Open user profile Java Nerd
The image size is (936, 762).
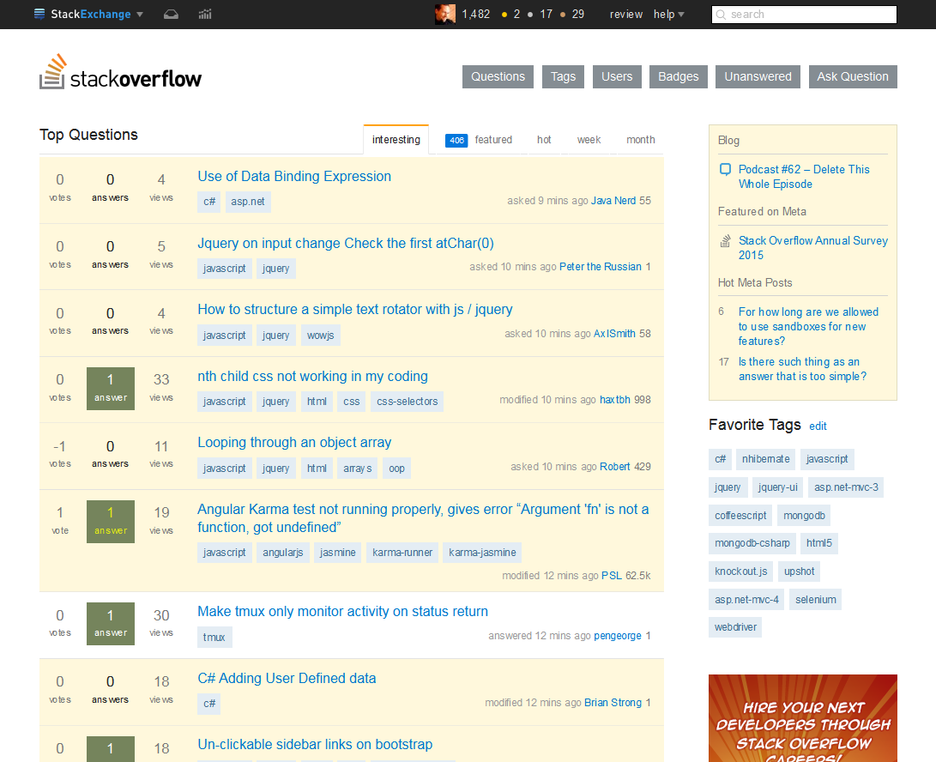pyautogui.click(x=613, y=201)
